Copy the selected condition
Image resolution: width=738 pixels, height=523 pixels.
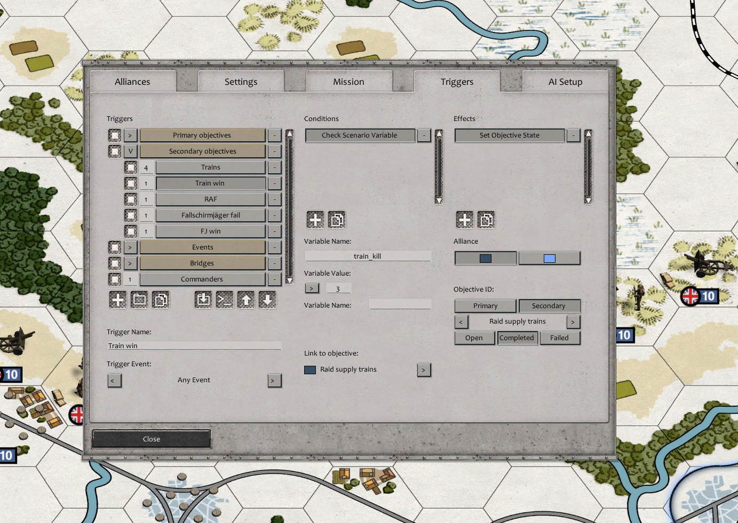point(337,220)
